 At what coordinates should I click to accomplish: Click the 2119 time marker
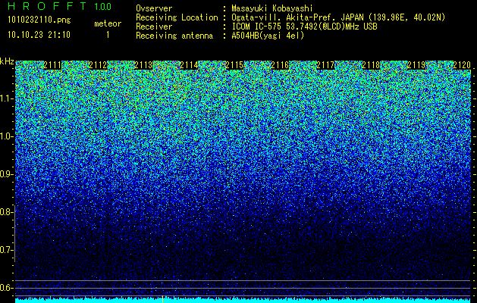pyautogui.click(x=416, y=65)
